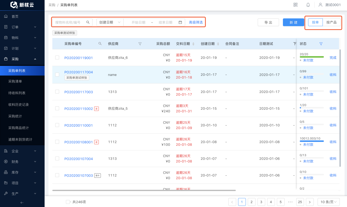Expand the 企业 sidebar menu
The height and width of the screenshot is (207, 347).
click(x=35, y=151)
